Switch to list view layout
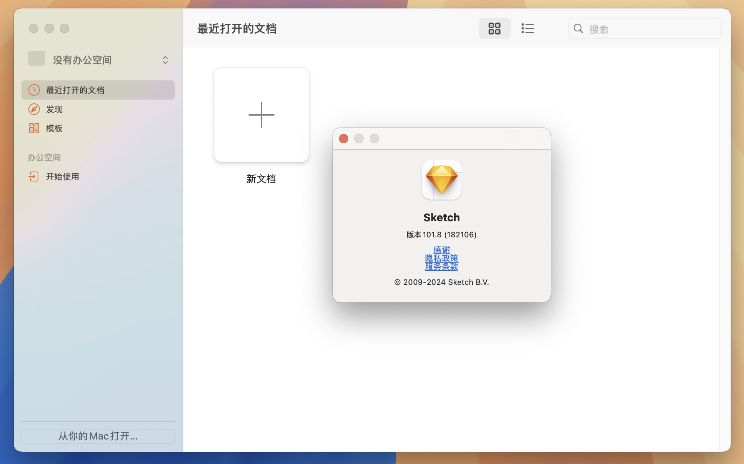Viewport: 744px width, 464px height. [528, 28]
